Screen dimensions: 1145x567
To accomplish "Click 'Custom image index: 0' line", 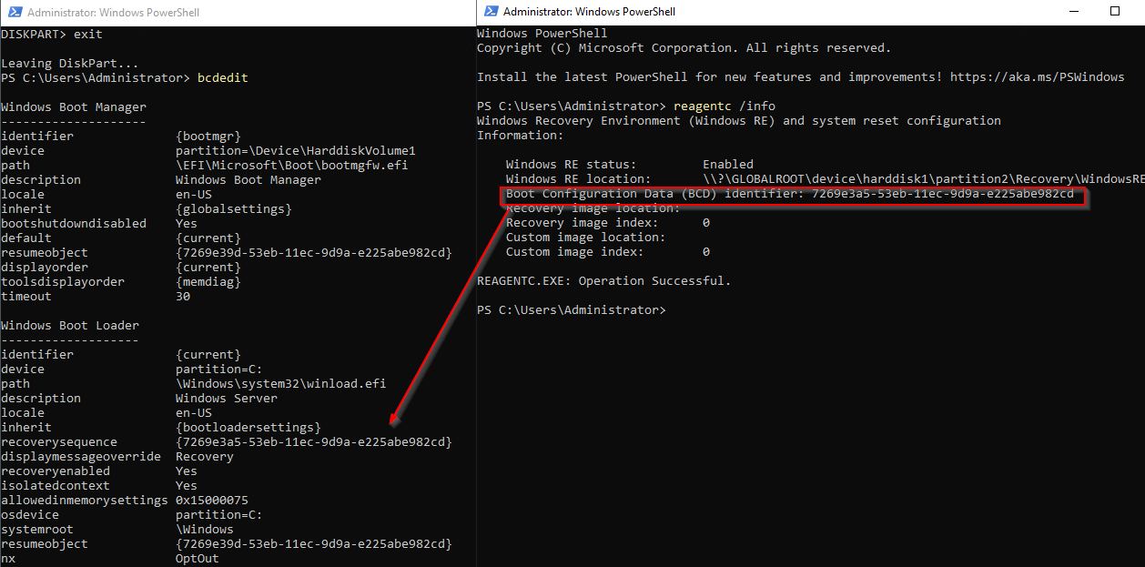I will 608,252.
